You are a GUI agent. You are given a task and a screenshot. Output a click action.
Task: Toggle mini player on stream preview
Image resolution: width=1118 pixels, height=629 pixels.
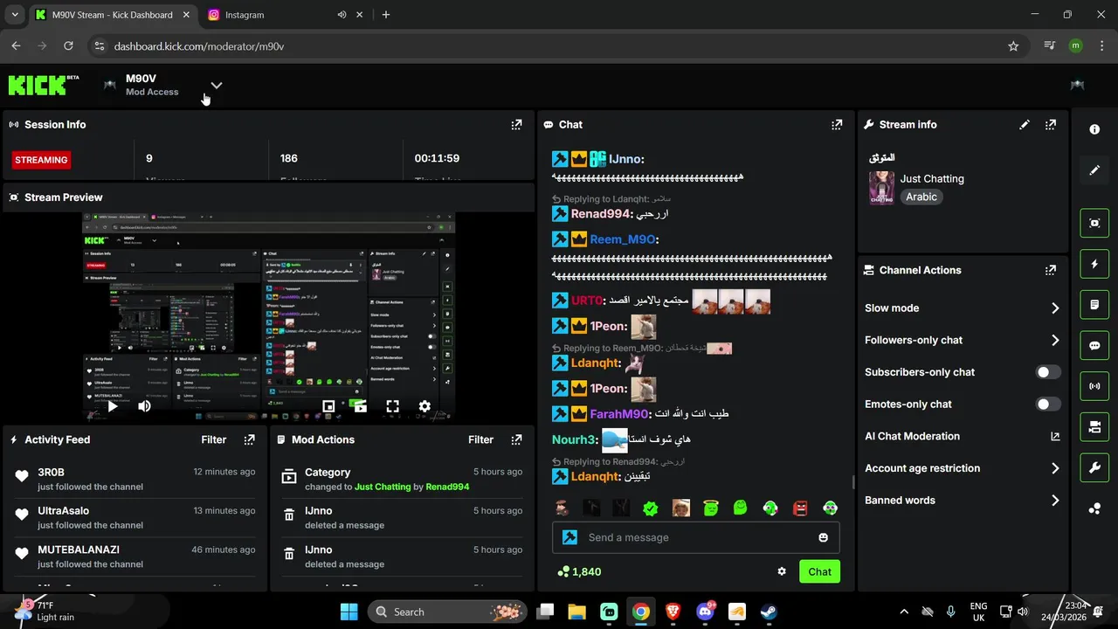click(328, 406)
